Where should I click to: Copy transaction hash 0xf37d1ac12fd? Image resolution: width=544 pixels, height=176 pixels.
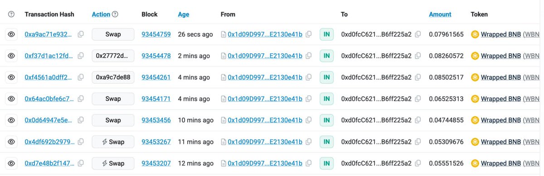point(81,56)
